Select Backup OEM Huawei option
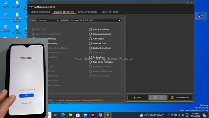The width and height of the screenshot is (209, 118). pyautogui.click(x=101, y=67)
